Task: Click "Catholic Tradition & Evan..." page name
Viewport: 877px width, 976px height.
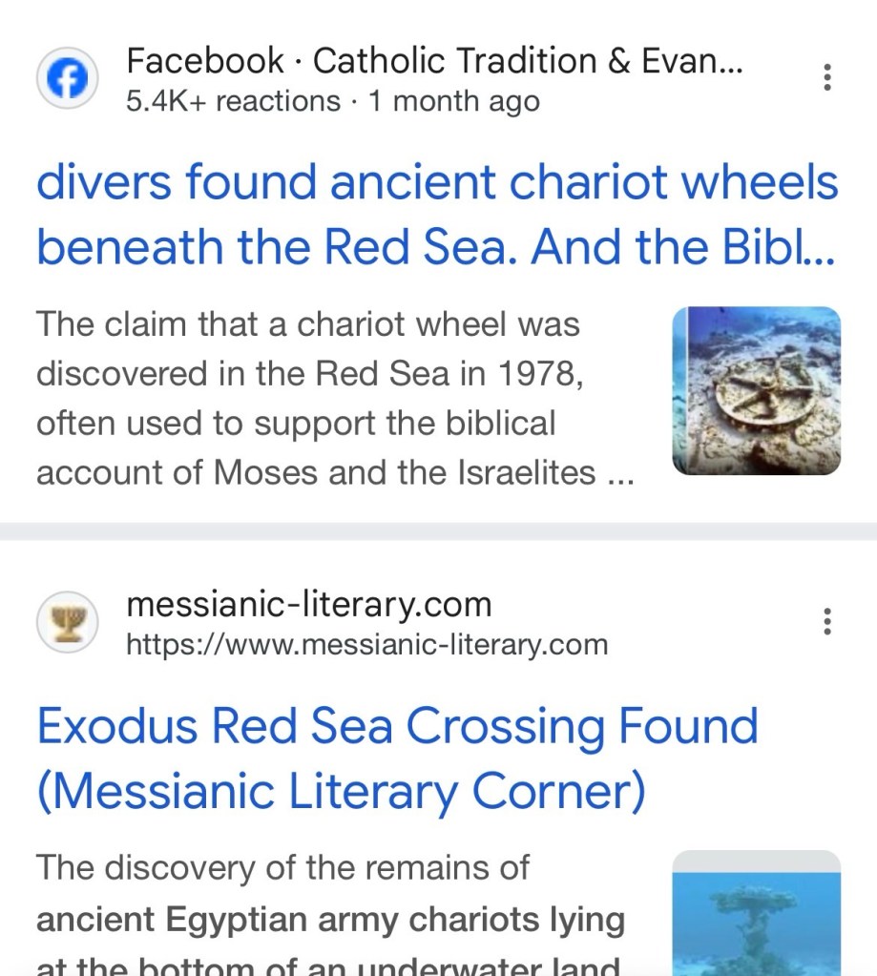Action: [528, 61]
